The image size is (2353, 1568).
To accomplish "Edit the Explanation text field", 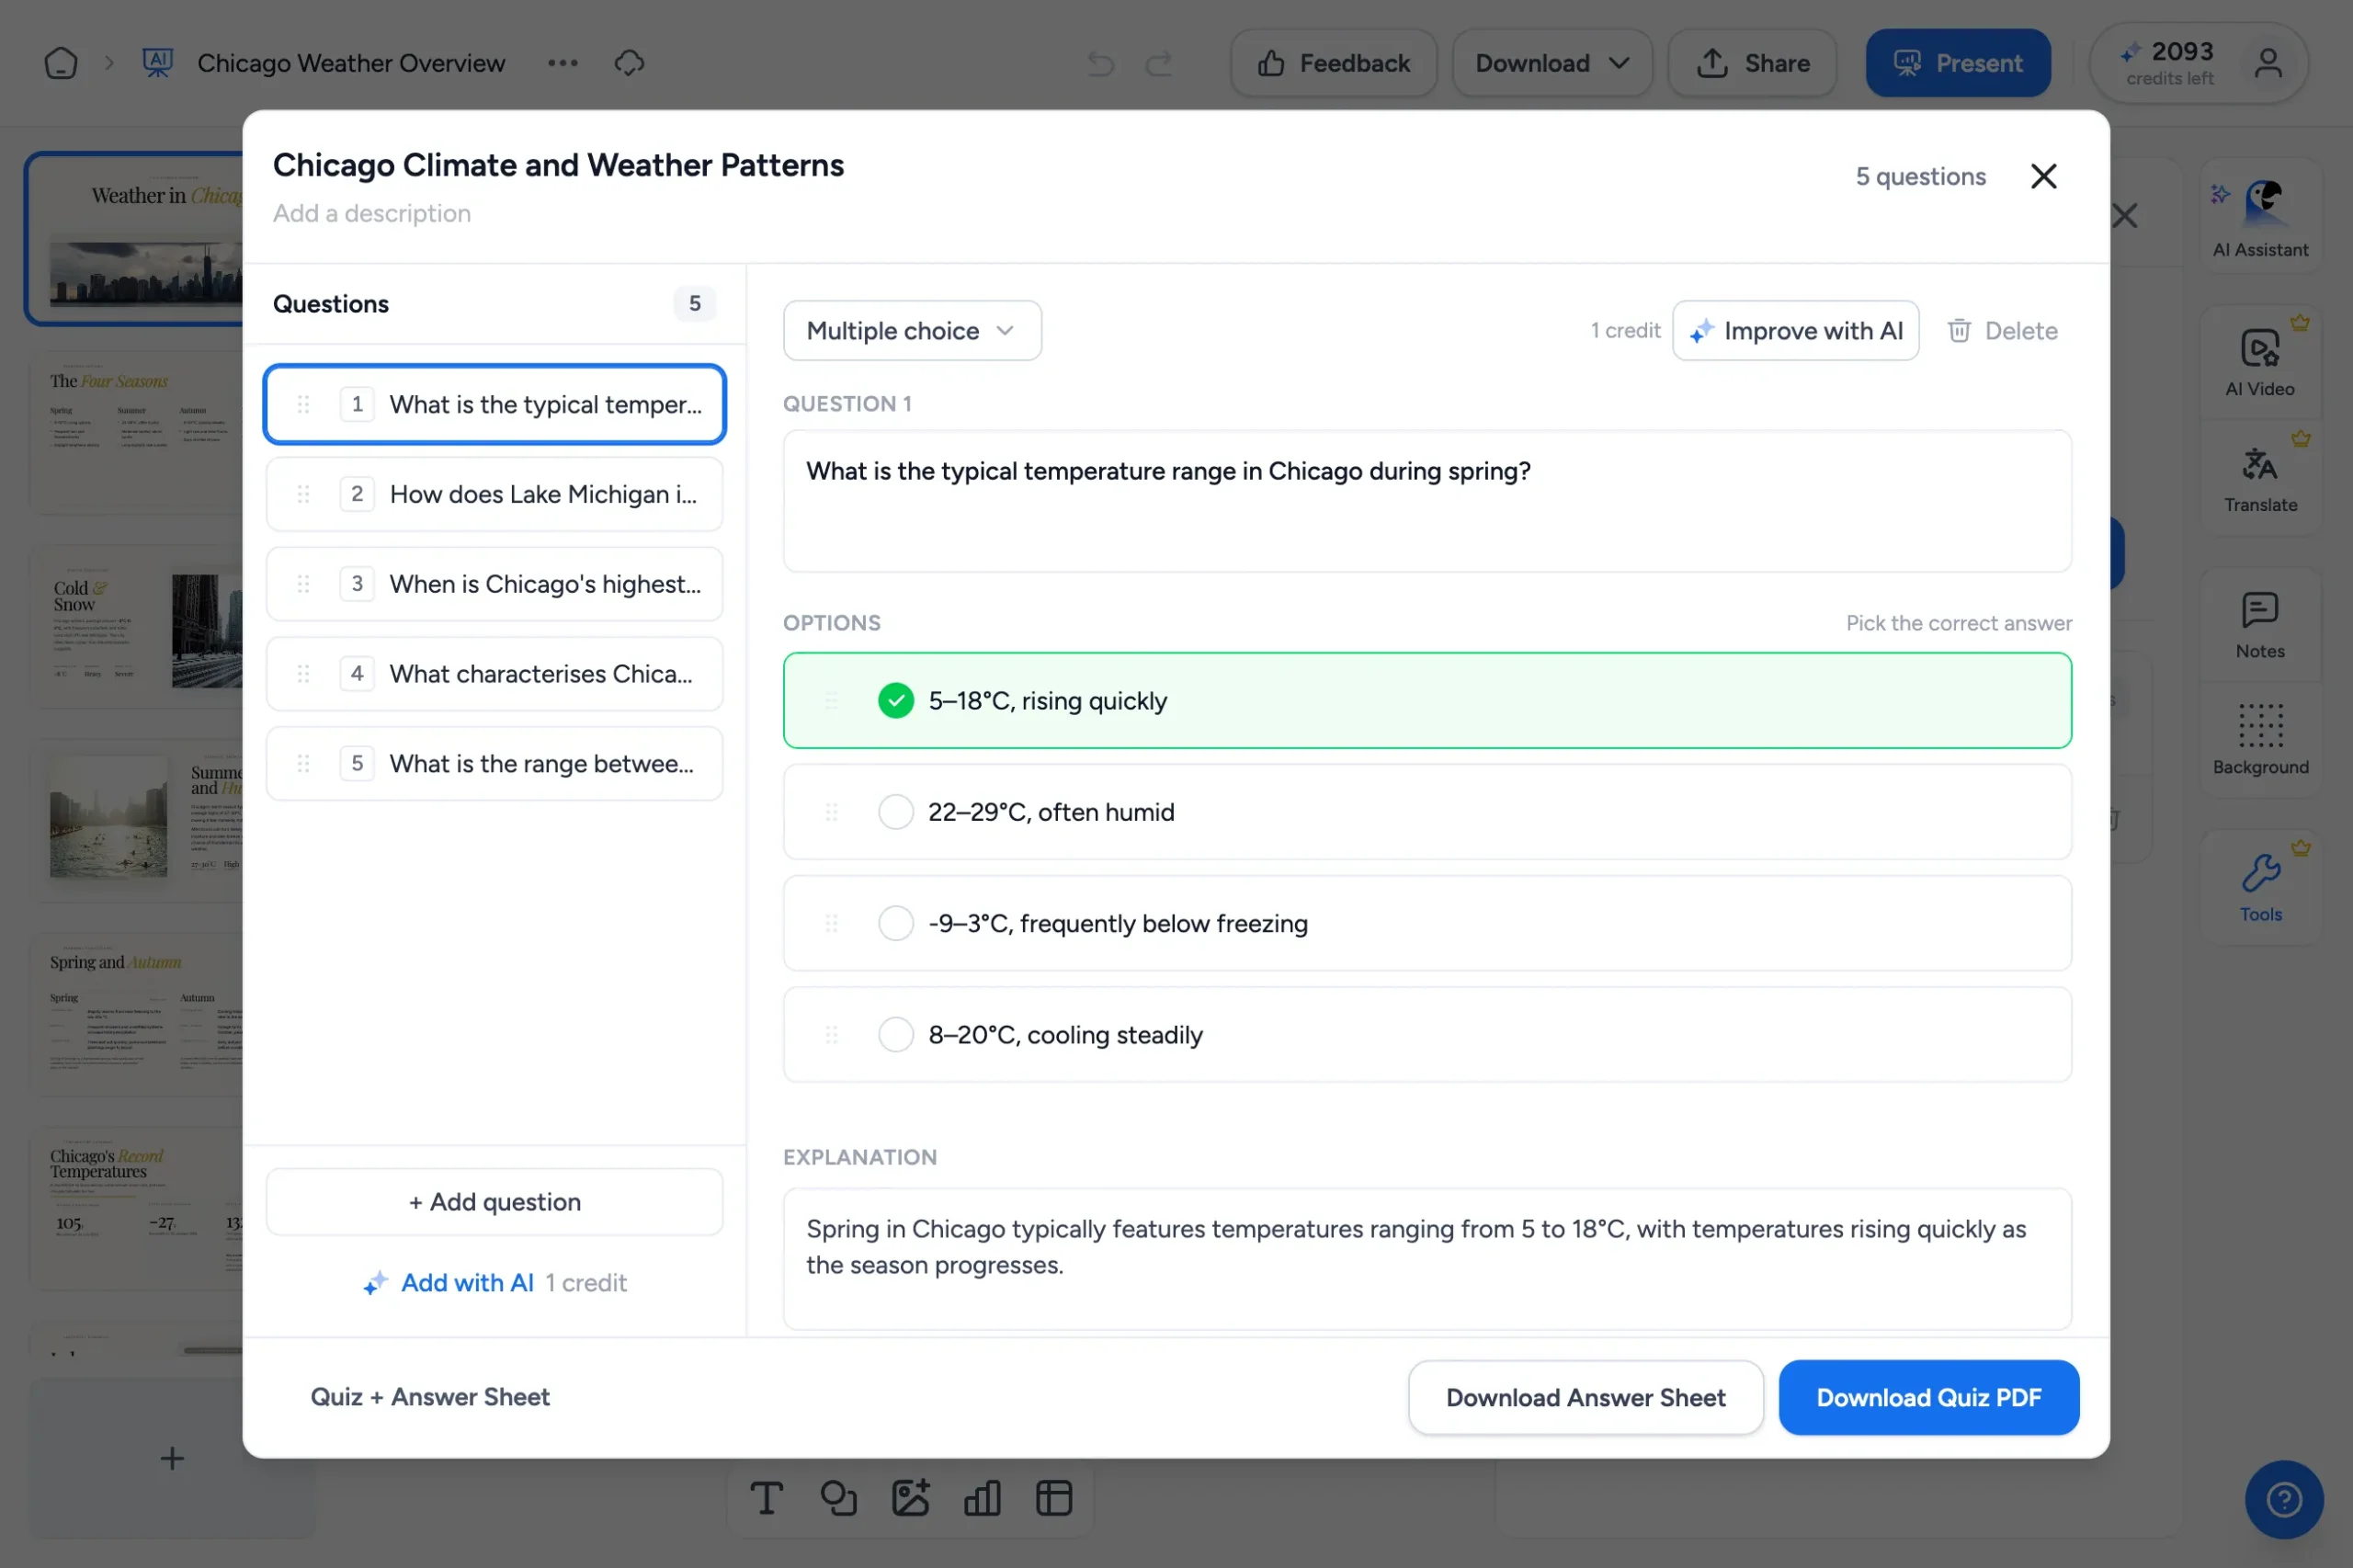I will tap(1427, 1259).
